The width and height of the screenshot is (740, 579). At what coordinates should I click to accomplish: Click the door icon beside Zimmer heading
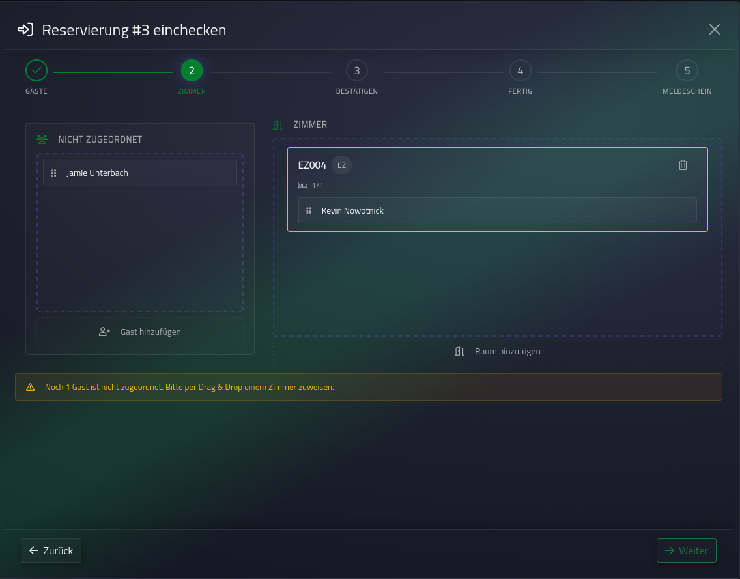pos(277,124)
